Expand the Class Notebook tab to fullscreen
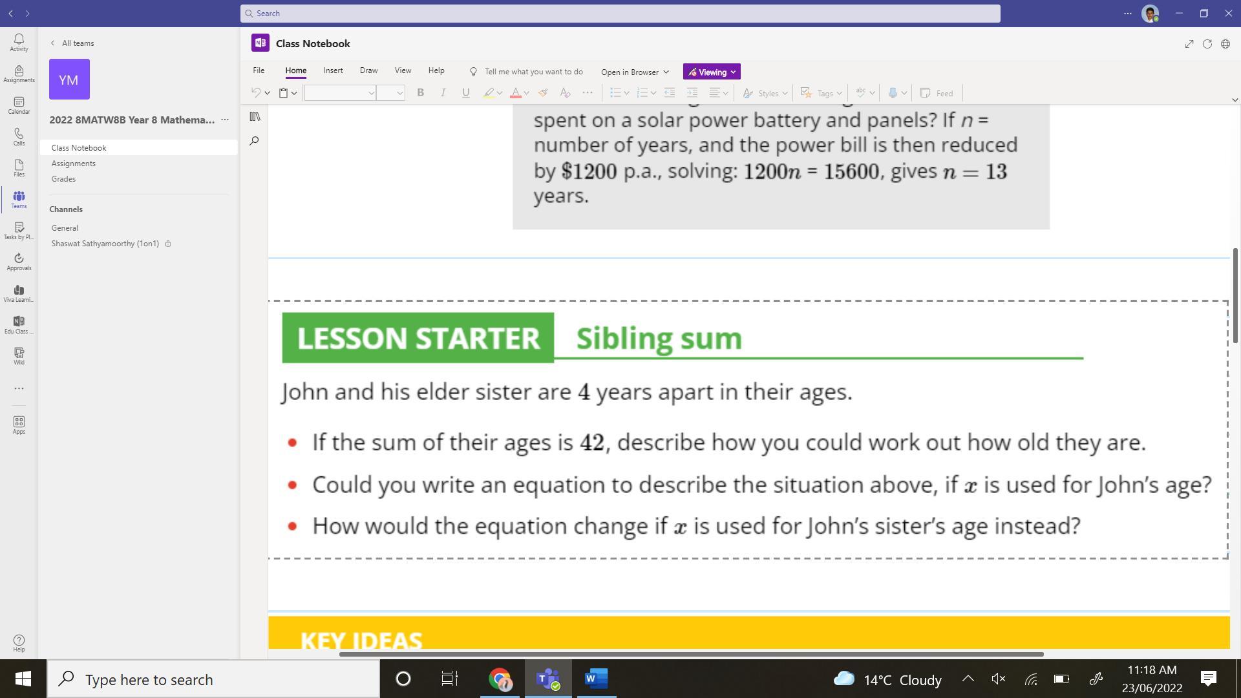1241x698 pixels. pos(1189,44)
